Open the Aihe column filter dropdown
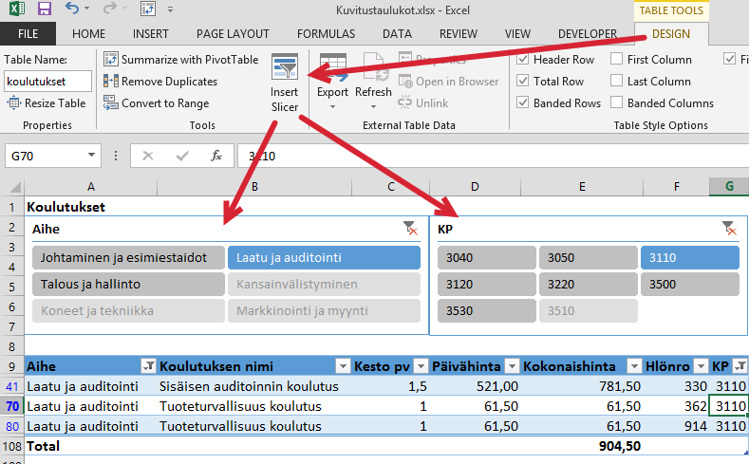This screenshot has height=464, width=749. (x=148, y=366)
